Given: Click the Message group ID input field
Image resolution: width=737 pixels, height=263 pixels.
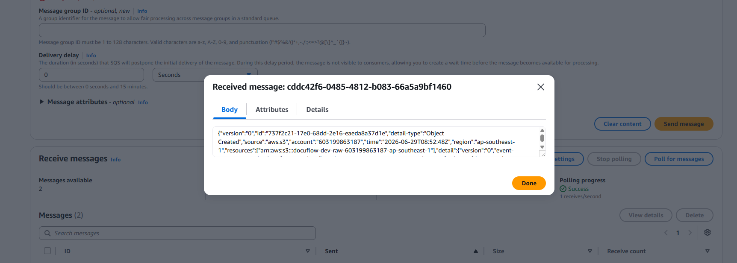Looking at the screenshot, I should (262, 30).
